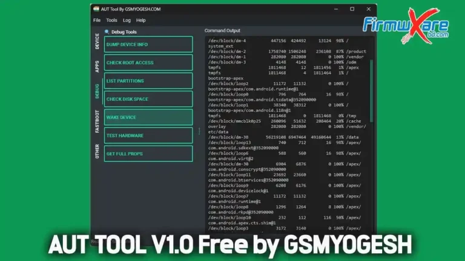The width and height of the screenshot is (465, 261).
Task: Click the Command Output label
Action: (222, 30)
